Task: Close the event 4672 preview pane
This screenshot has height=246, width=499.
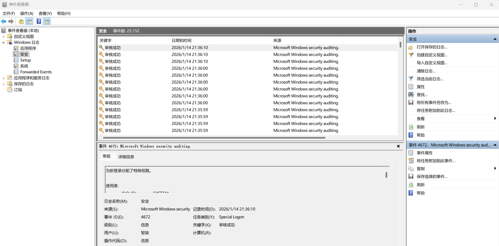Action: pos(398,146)
